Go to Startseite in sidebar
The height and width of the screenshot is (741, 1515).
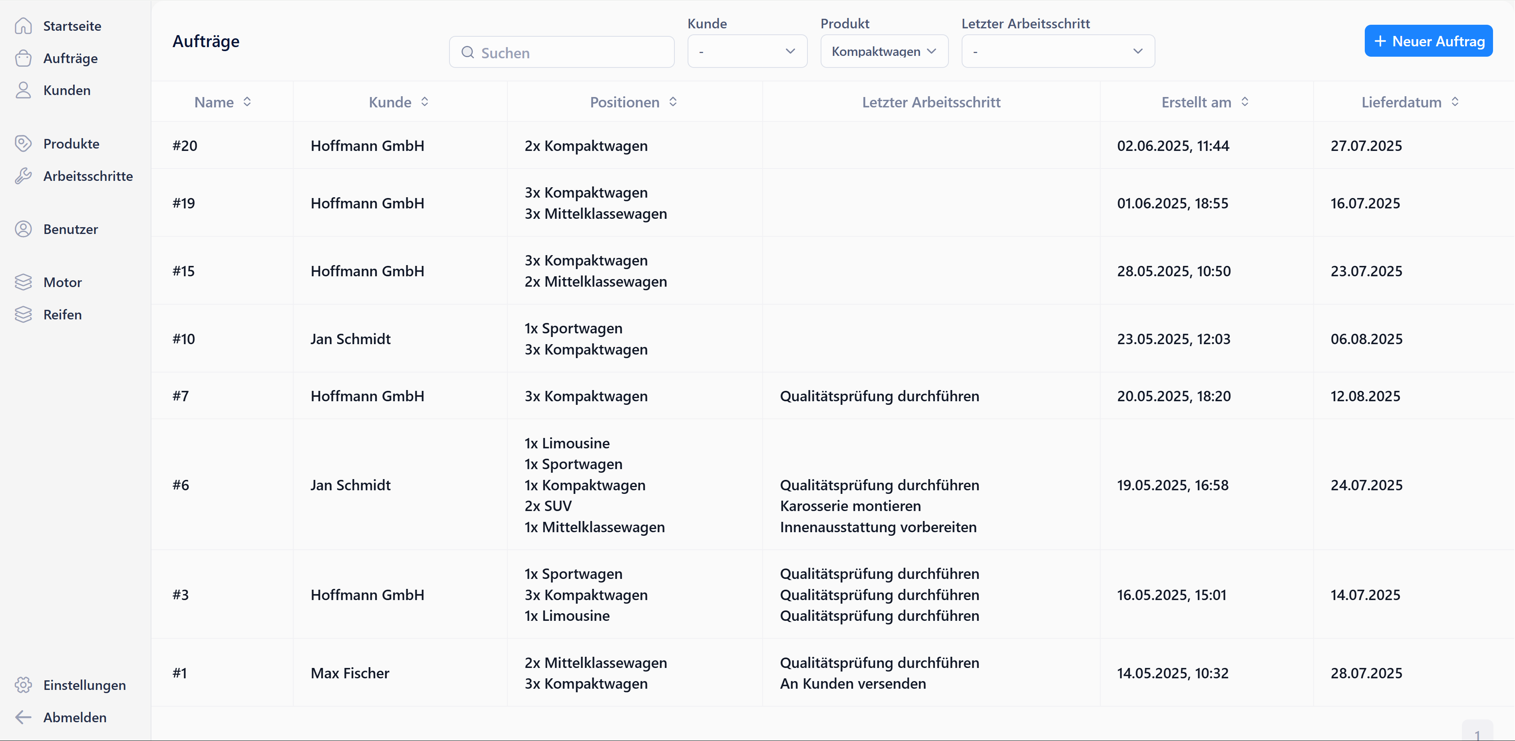tap(72, 26)
